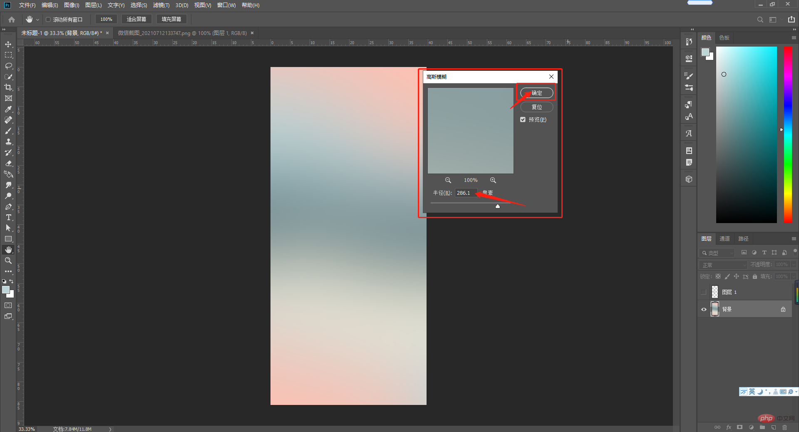This screenshot has height=432, width=799.
Task: Toggle the 预览 checkbox in blur dialog
Action: 523,119
